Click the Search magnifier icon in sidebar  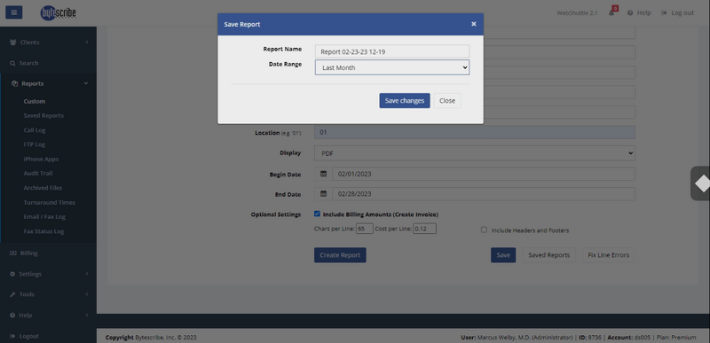pos(12,63)
